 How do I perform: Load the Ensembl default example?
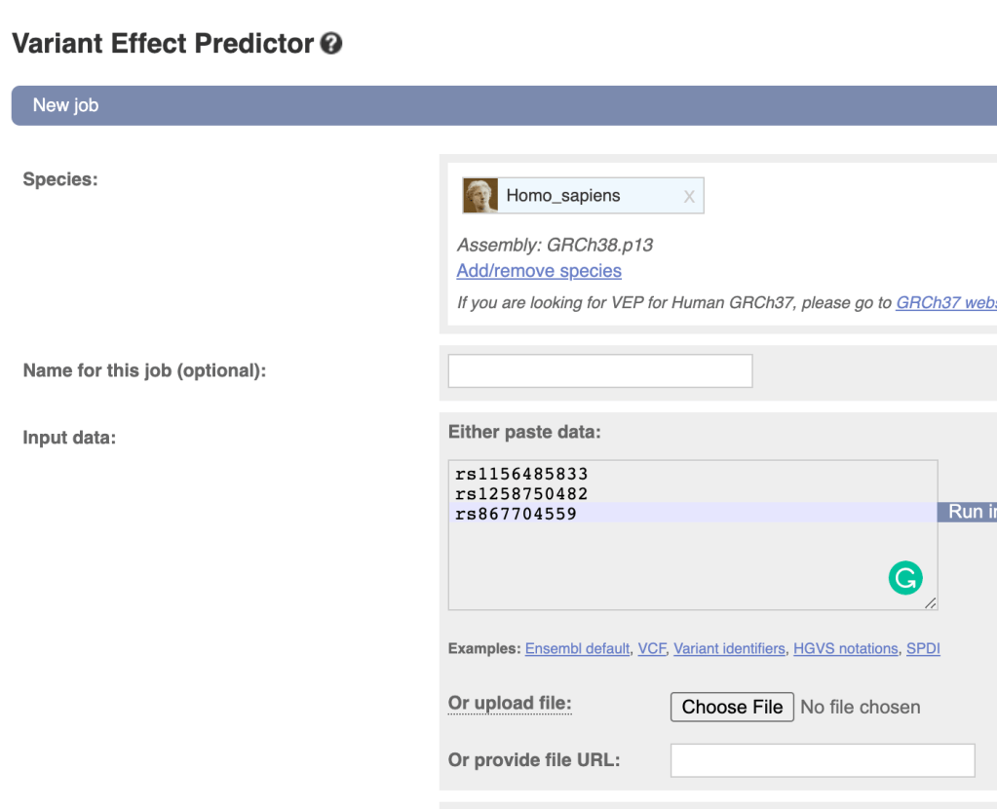pyautogui.click(x=577, y=649)
